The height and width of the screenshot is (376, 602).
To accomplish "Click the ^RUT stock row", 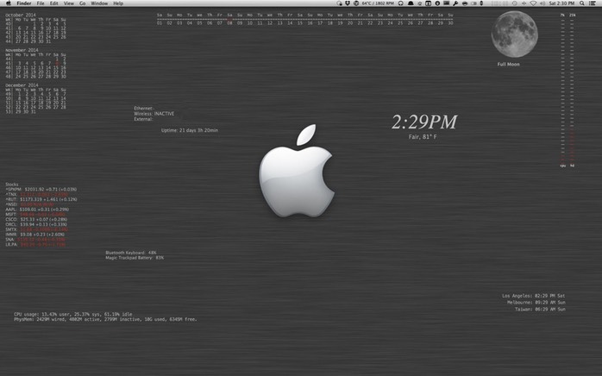I will click(41, 199).
